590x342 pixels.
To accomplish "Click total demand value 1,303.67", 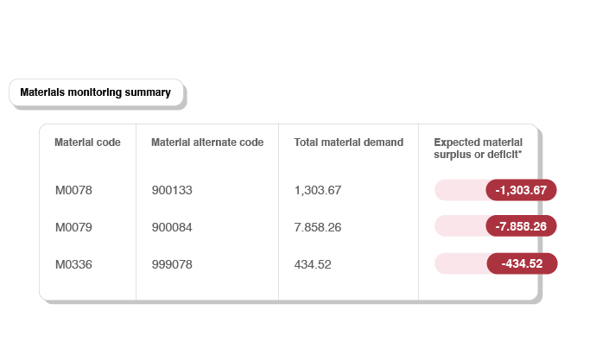I will click(318, 190).
